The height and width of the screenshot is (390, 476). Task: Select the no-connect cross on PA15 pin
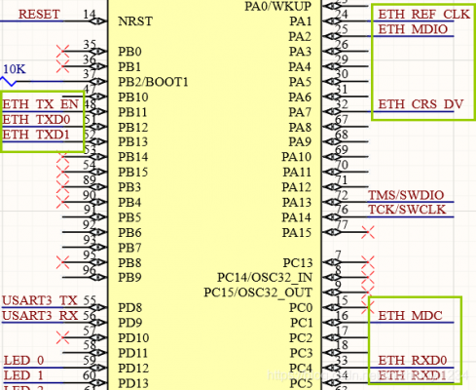pyautogui.click(x=368, y=232)
